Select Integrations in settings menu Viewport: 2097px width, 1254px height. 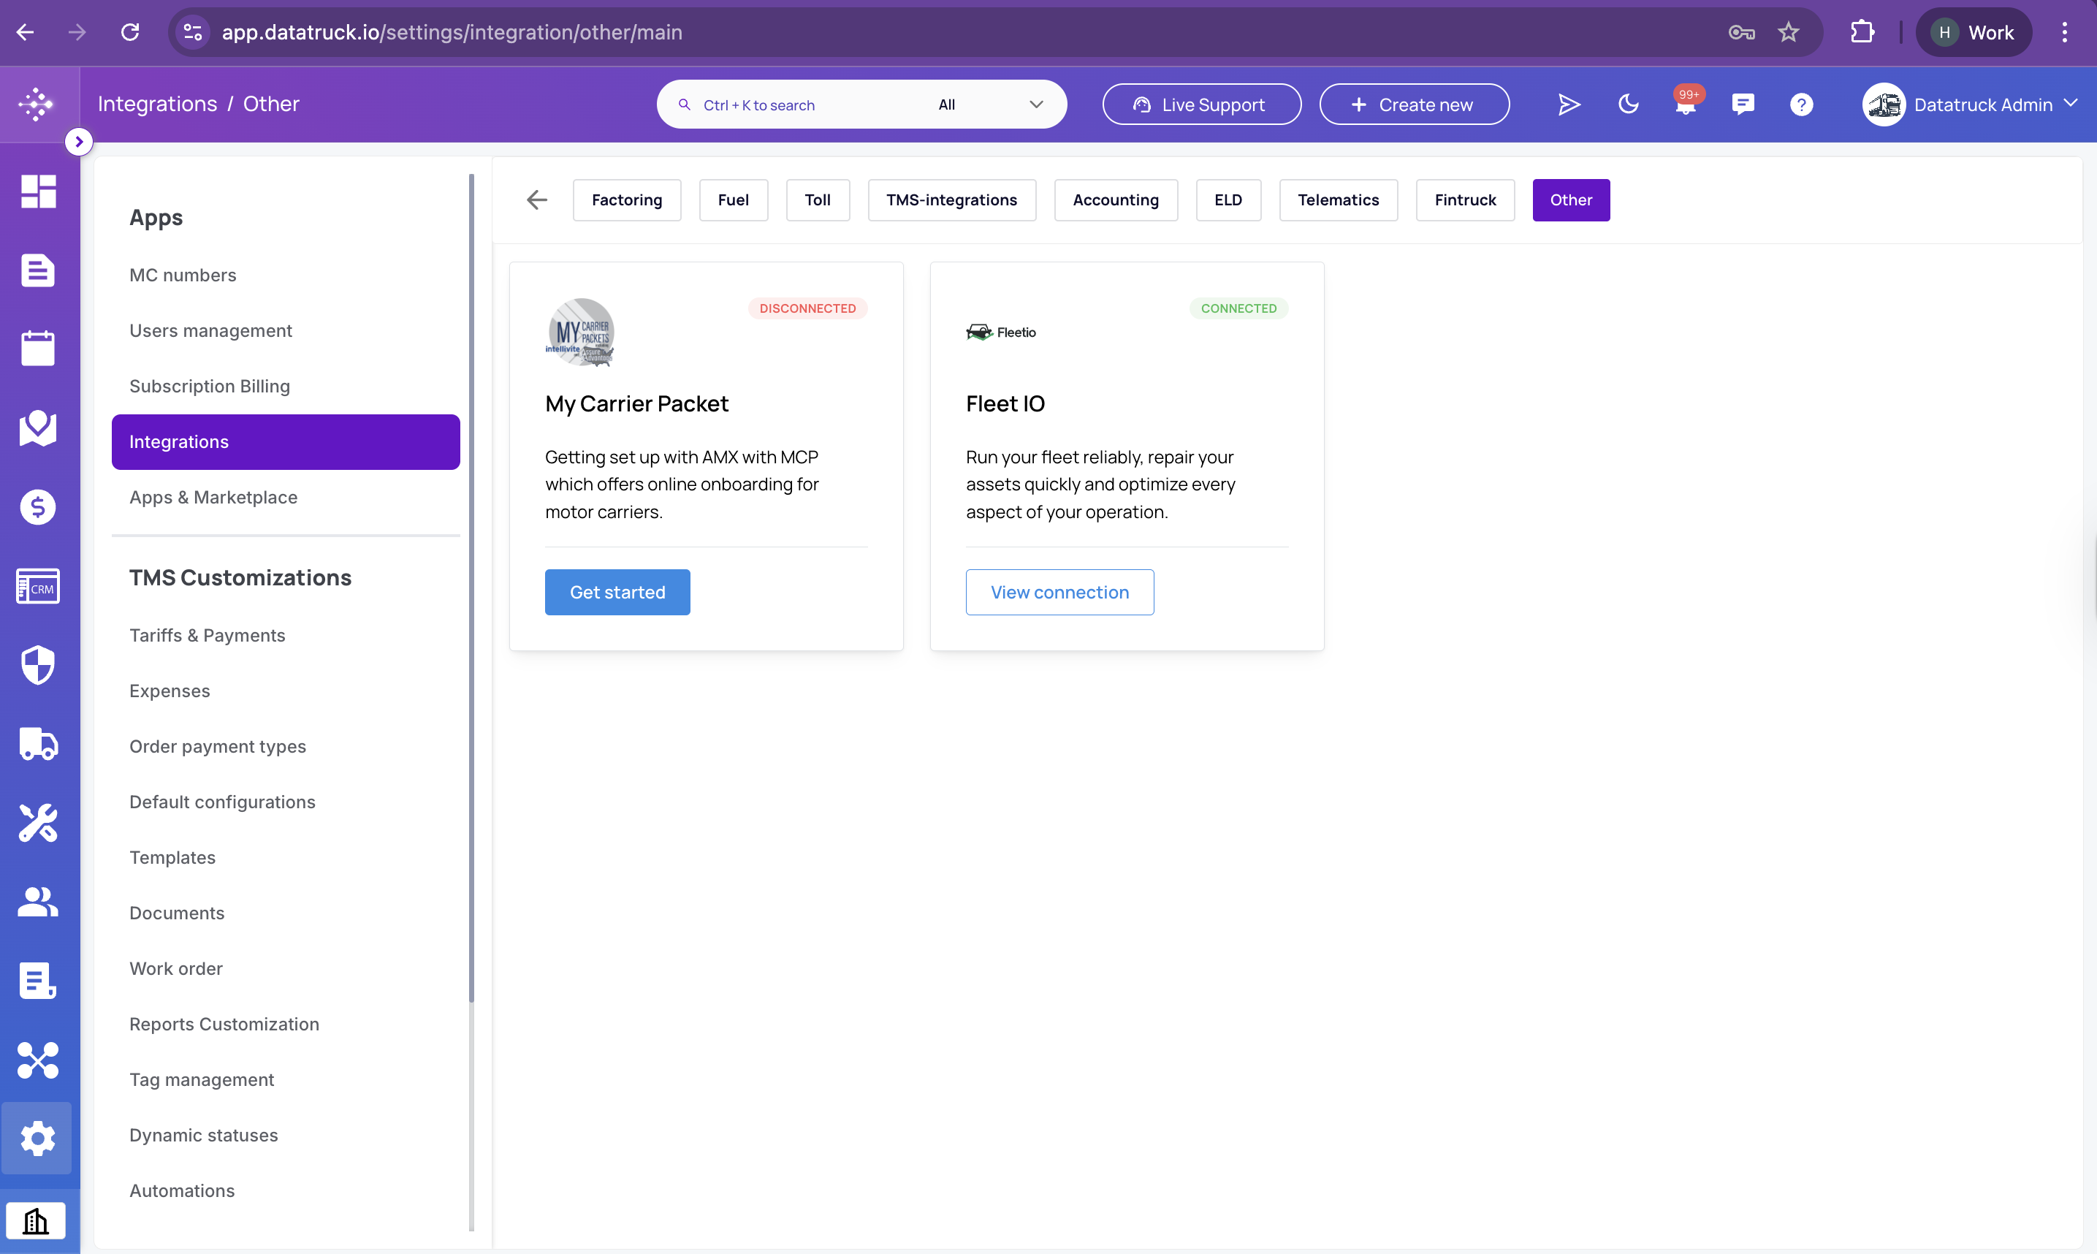(286, 442)
